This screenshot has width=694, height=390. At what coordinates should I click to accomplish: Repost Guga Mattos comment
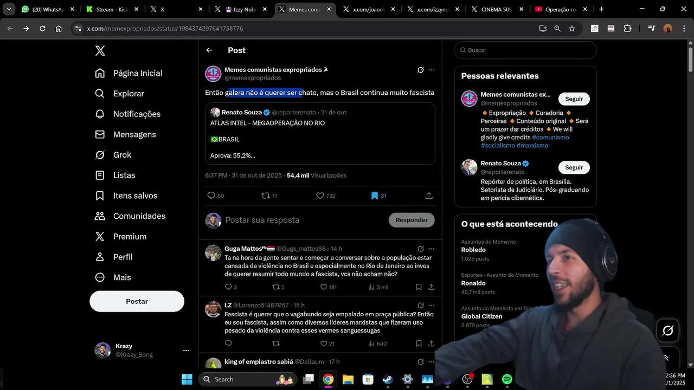pyautogui.click(x=278, y=287)
